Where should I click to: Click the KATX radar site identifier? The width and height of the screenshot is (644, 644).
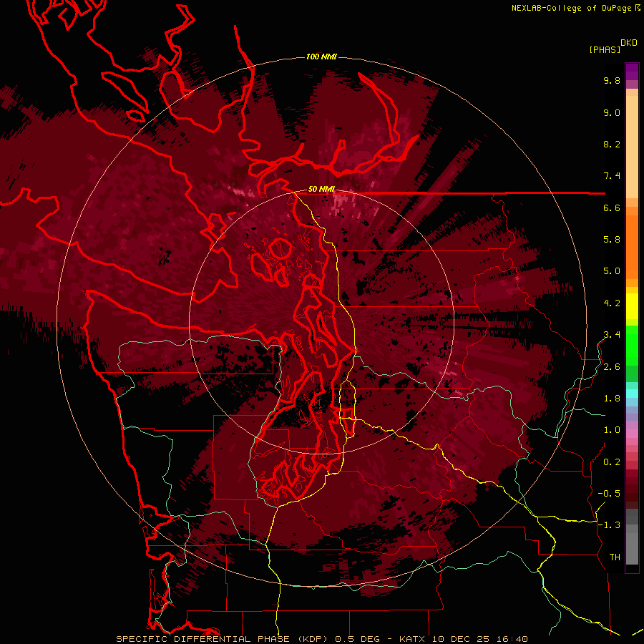[413, 639]
